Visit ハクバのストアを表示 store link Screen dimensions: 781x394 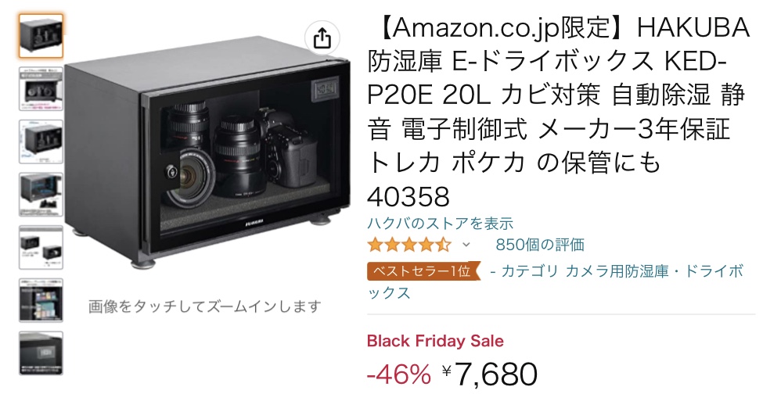[x=441, y=224]
